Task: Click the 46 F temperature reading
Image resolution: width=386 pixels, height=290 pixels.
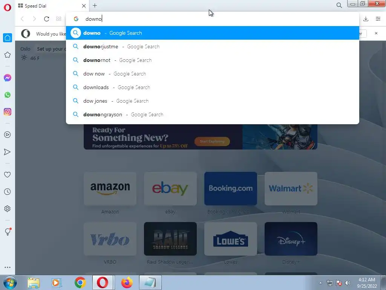Action: point(35,58)
